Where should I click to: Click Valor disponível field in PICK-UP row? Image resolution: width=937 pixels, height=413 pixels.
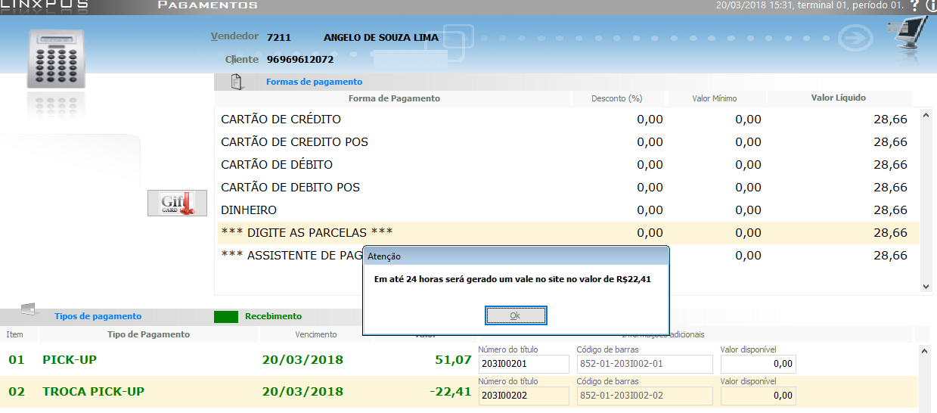[758, 364]
